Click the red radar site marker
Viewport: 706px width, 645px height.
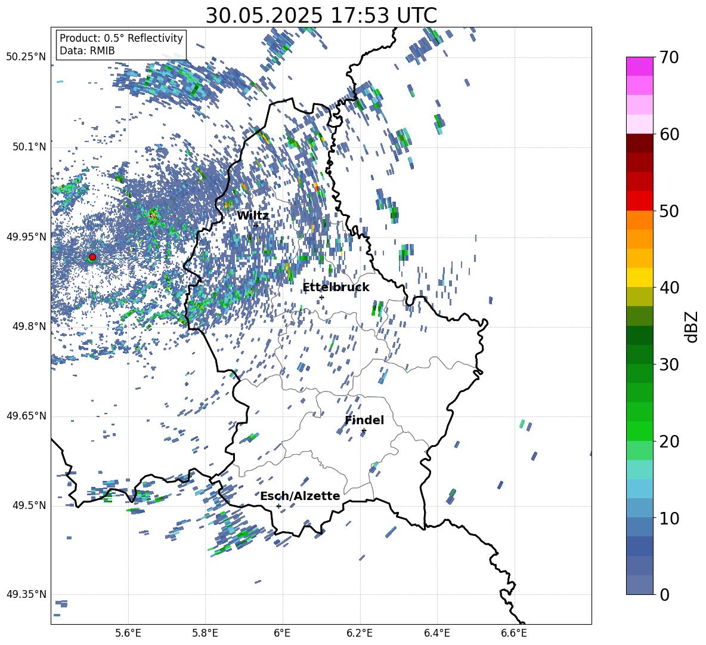tap(92, 257)
